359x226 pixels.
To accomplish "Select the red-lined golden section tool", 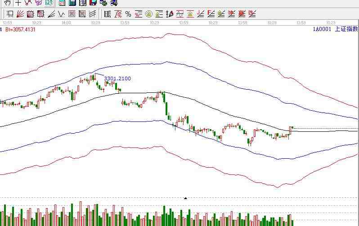I will (190, 14).
